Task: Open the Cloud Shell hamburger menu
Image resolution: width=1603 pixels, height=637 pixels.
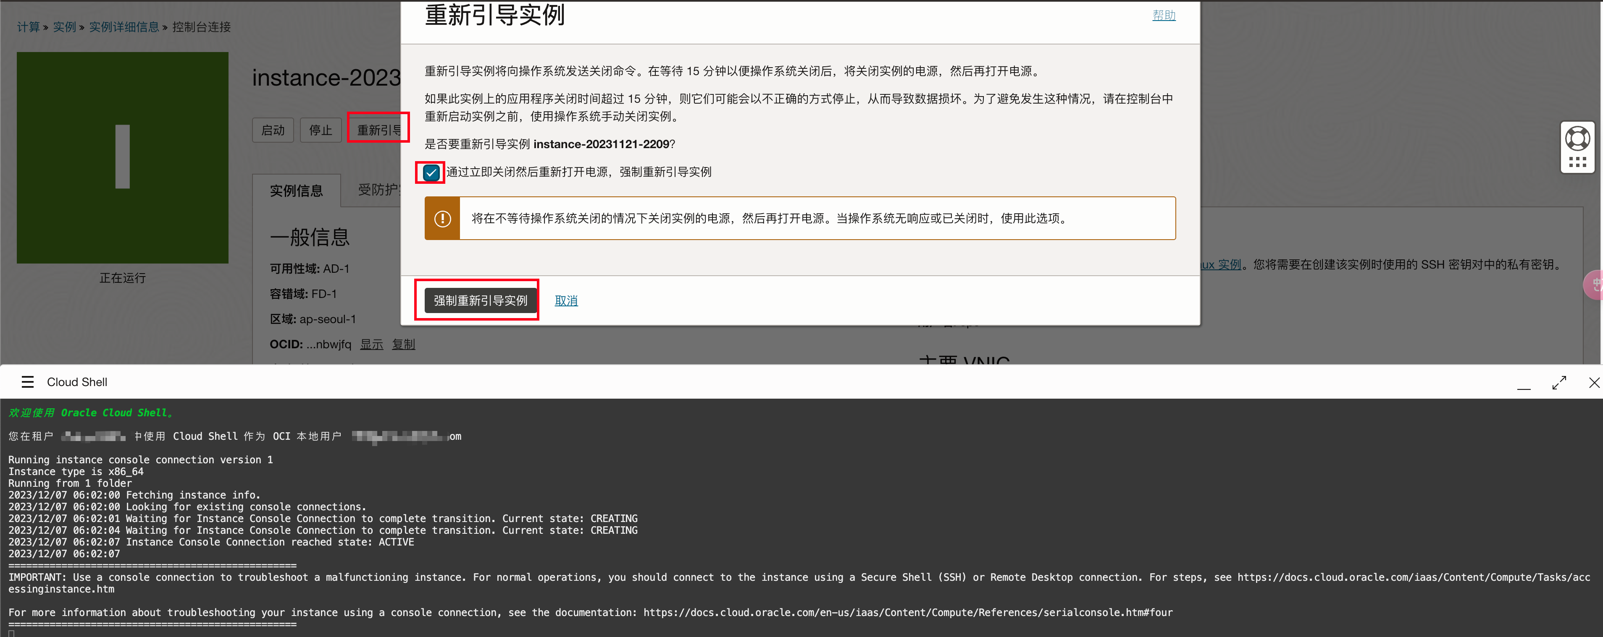Action: [x=27, y=381]
